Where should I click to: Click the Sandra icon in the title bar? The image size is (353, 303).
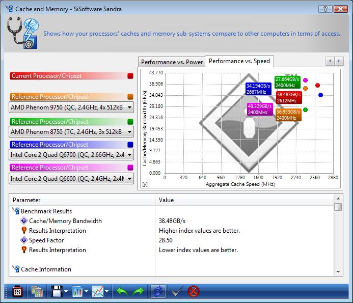(x=10, y=9)
